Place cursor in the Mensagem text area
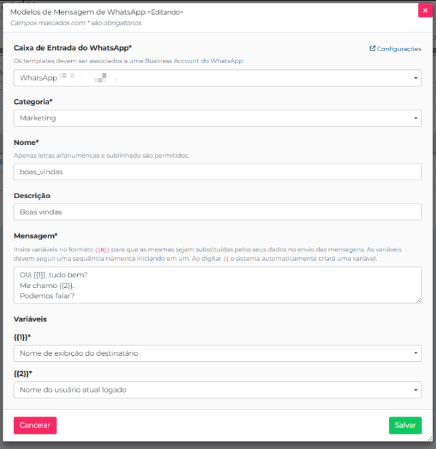Screen dimensions: 436x449 (217, 285)
